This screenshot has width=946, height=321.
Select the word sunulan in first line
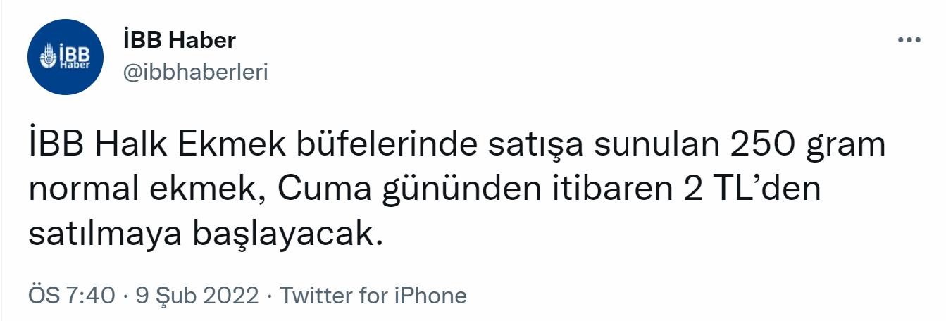(656, 144)
